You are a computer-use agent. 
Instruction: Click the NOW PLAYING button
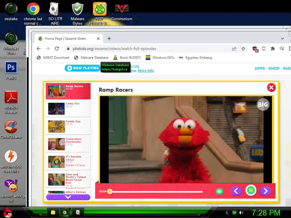coord(83,68)
